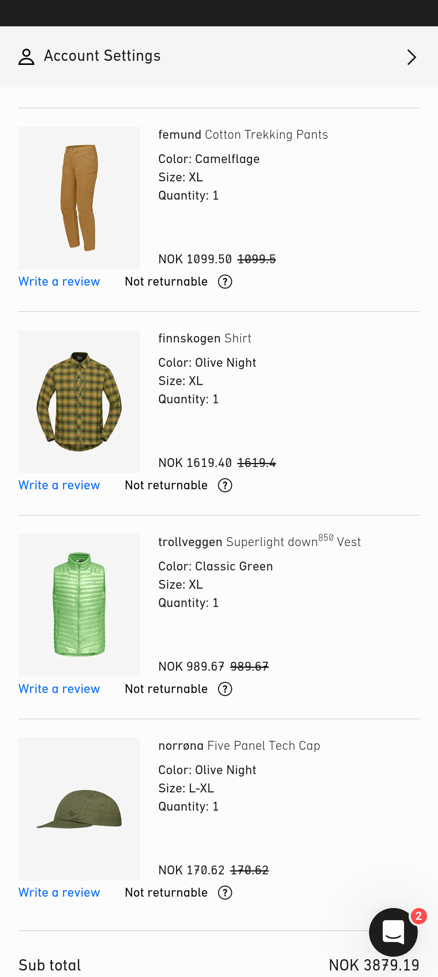This screenshot has height=977, width=438.
Task: Open the finnskogen Shirt product title
Action: 205,338
